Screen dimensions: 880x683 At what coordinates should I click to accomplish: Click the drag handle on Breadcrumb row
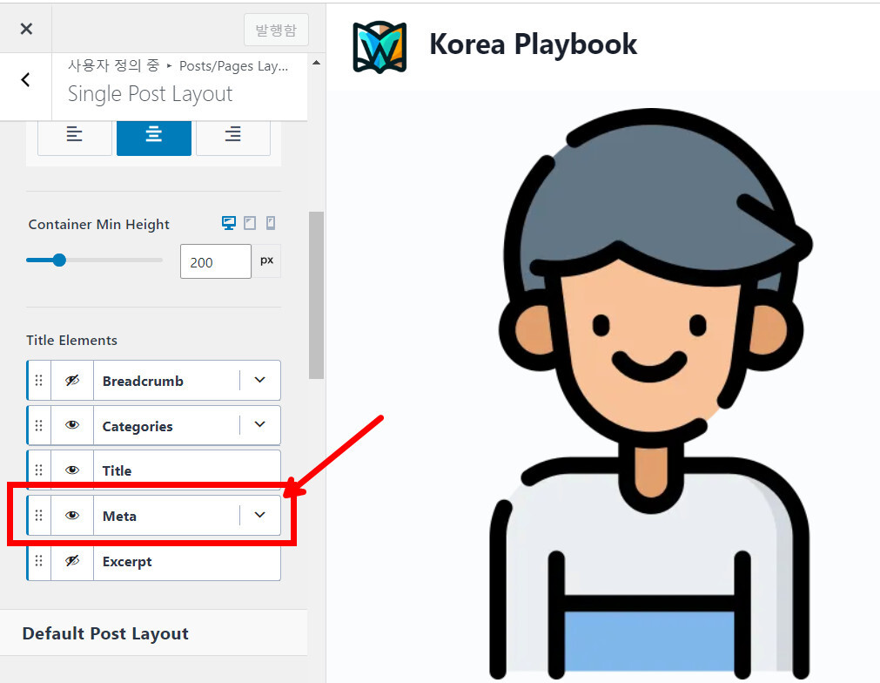[38, 381]
